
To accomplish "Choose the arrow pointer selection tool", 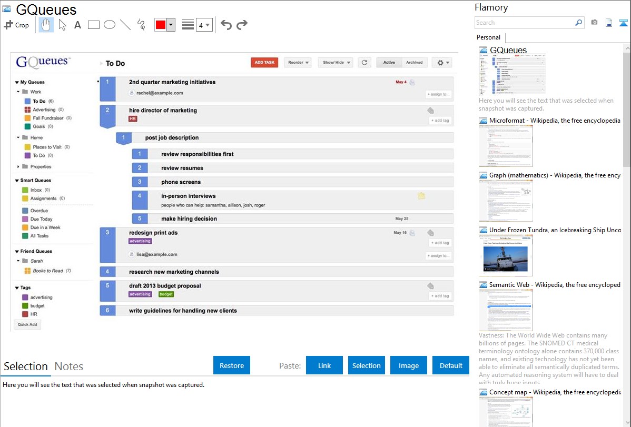I will [x=62, y=25].
